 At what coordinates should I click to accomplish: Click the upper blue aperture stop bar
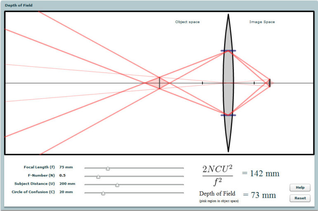click(228, 51)
